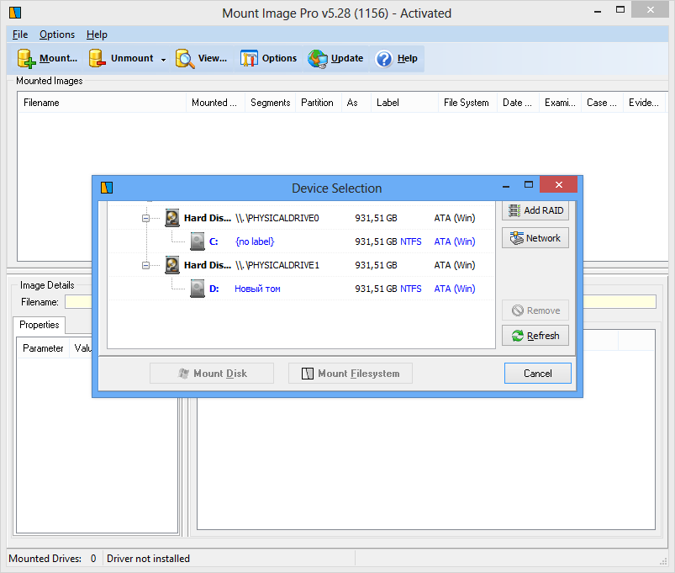Open the Options menu in menu bar
The image size is (675, 573).
57,34
